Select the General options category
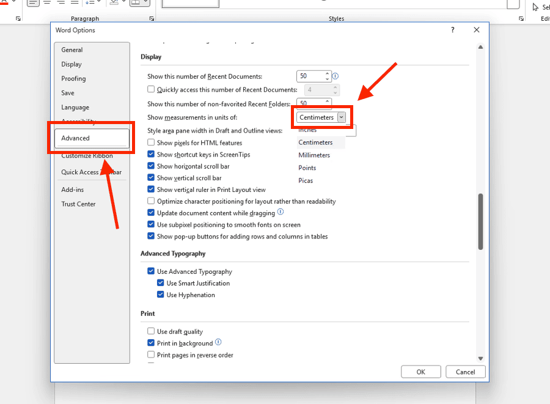Viewport: 550px width, 404px height. point(72,50)
